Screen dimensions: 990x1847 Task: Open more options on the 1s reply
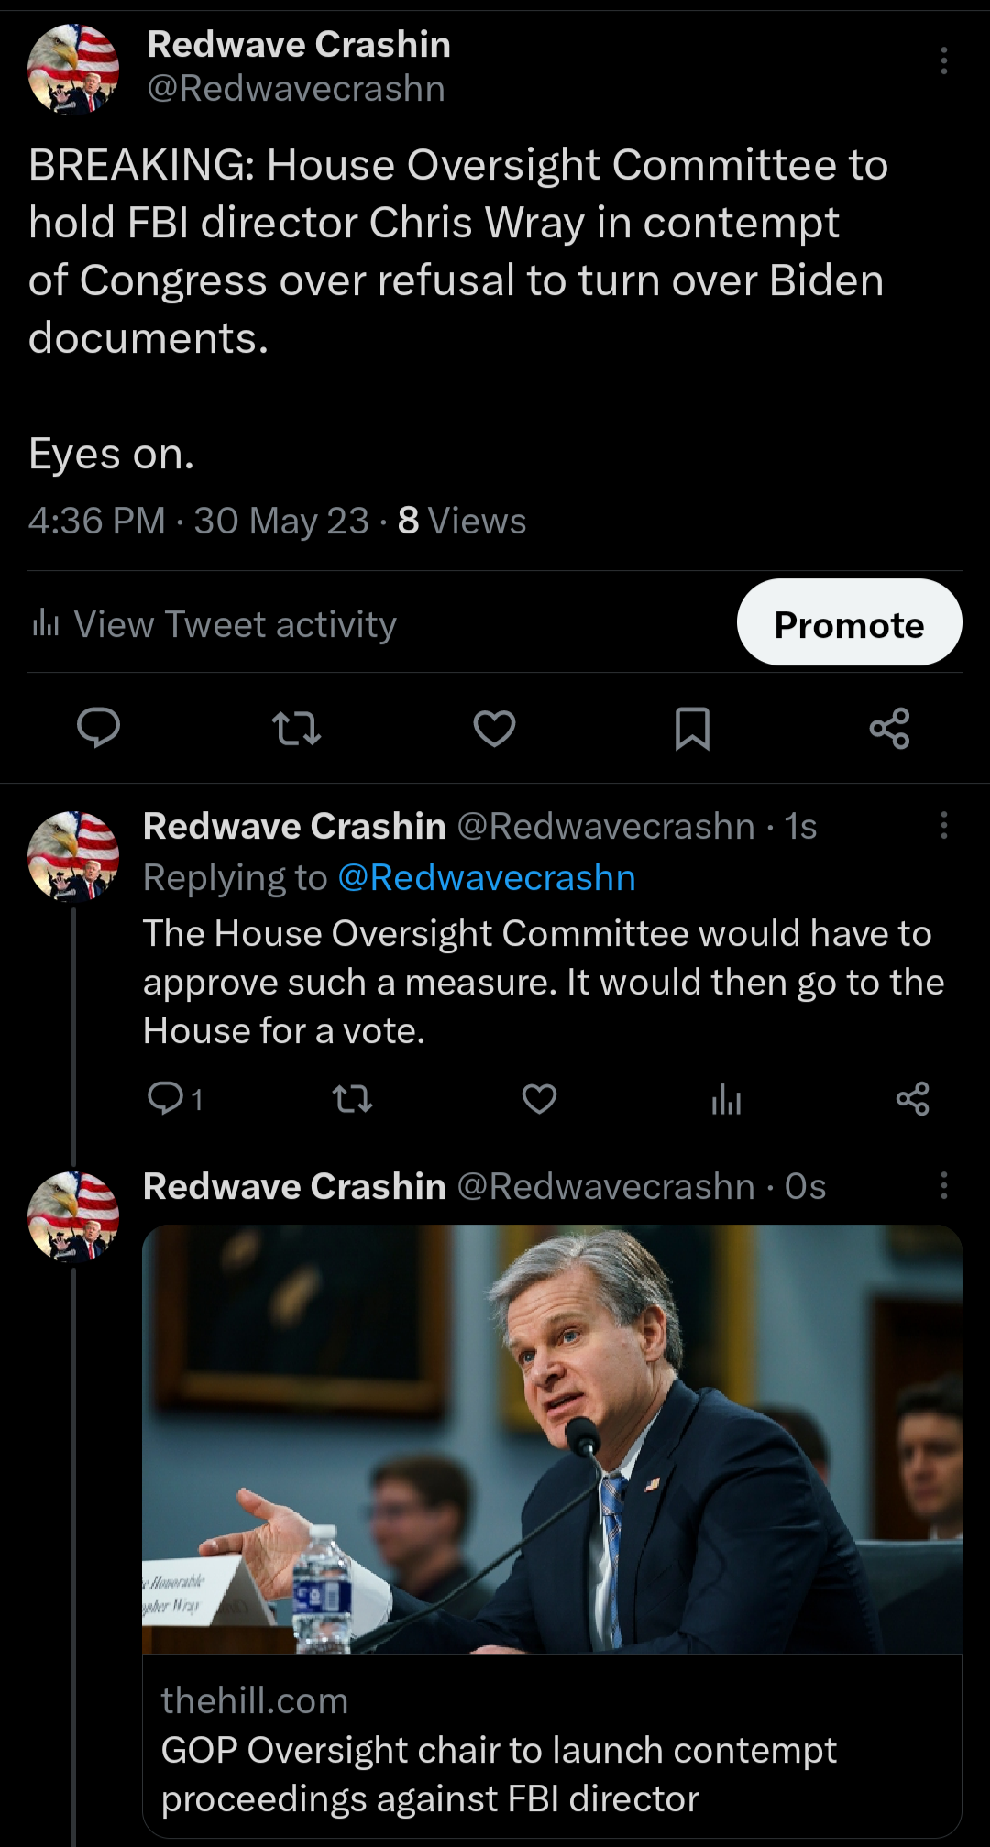point(943,826)
